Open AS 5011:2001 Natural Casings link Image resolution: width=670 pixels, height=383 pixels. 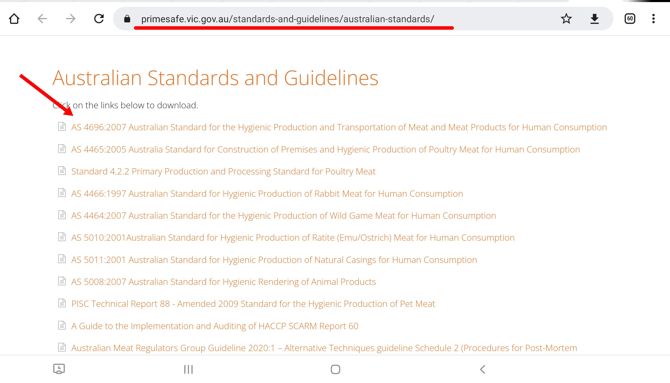coord(274,260)
